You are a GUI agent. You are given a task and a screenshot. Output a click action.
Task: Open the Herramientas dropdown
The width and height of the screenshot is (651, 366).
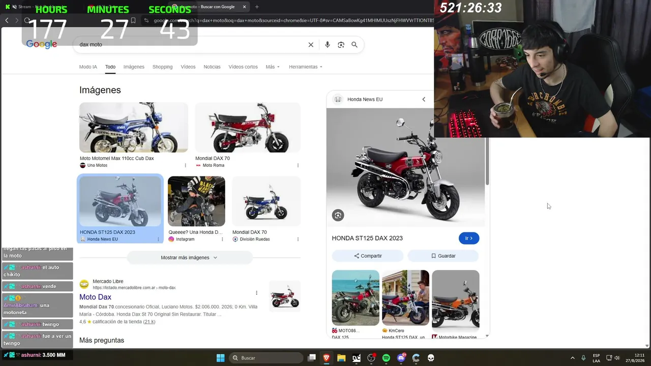pos(306,67)
